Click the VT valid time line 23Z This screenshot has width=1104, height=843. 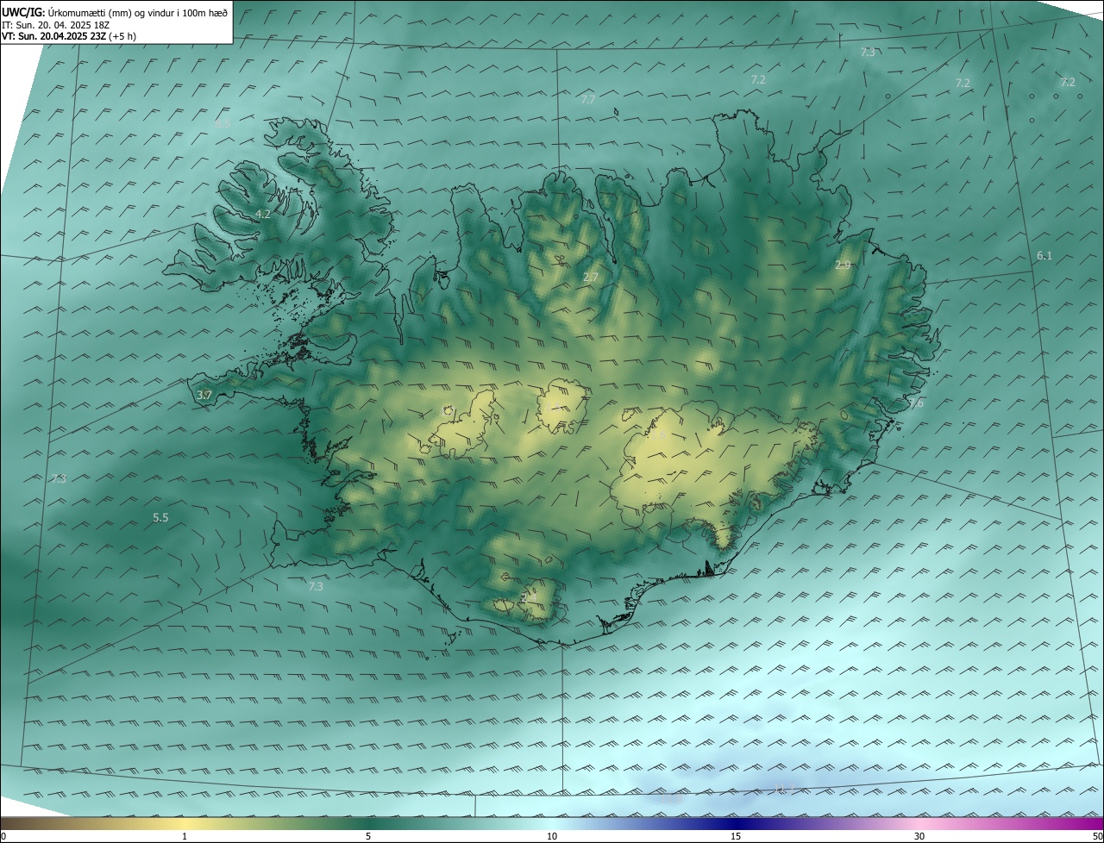(68, 36)
